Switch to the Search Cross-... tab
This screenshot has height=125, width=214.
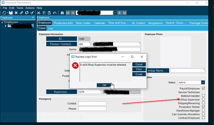(x=176, y=23)
